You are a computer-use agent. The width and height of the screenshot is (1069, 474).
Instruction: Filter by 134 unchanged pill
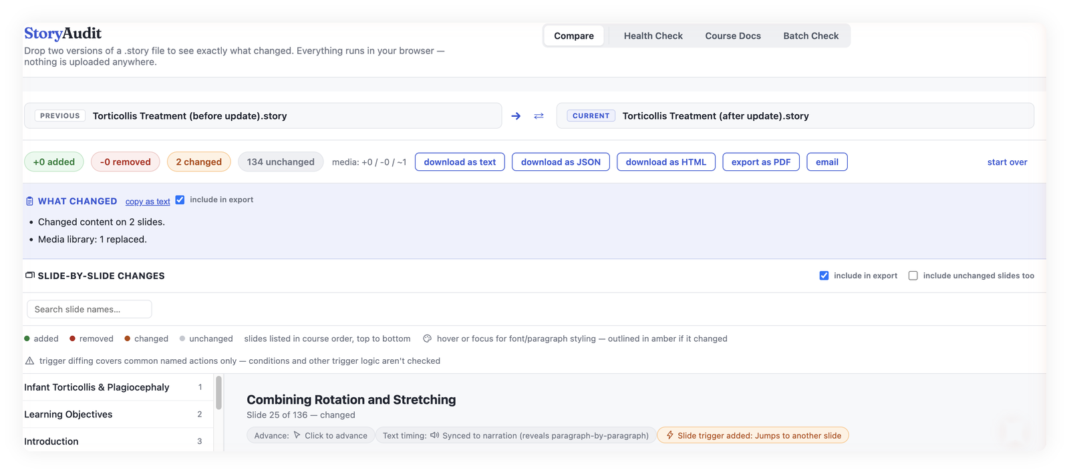point(281,162)
